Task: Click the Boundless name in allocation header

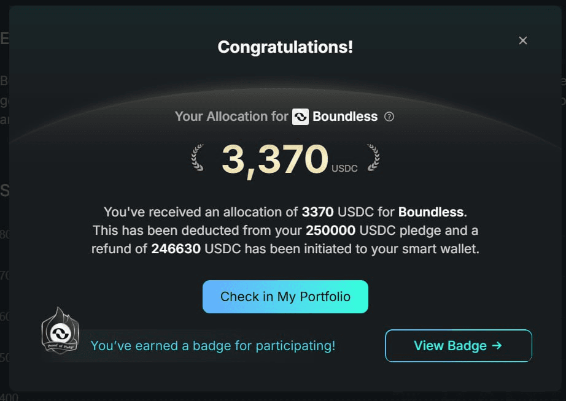Action: point(345,116)
